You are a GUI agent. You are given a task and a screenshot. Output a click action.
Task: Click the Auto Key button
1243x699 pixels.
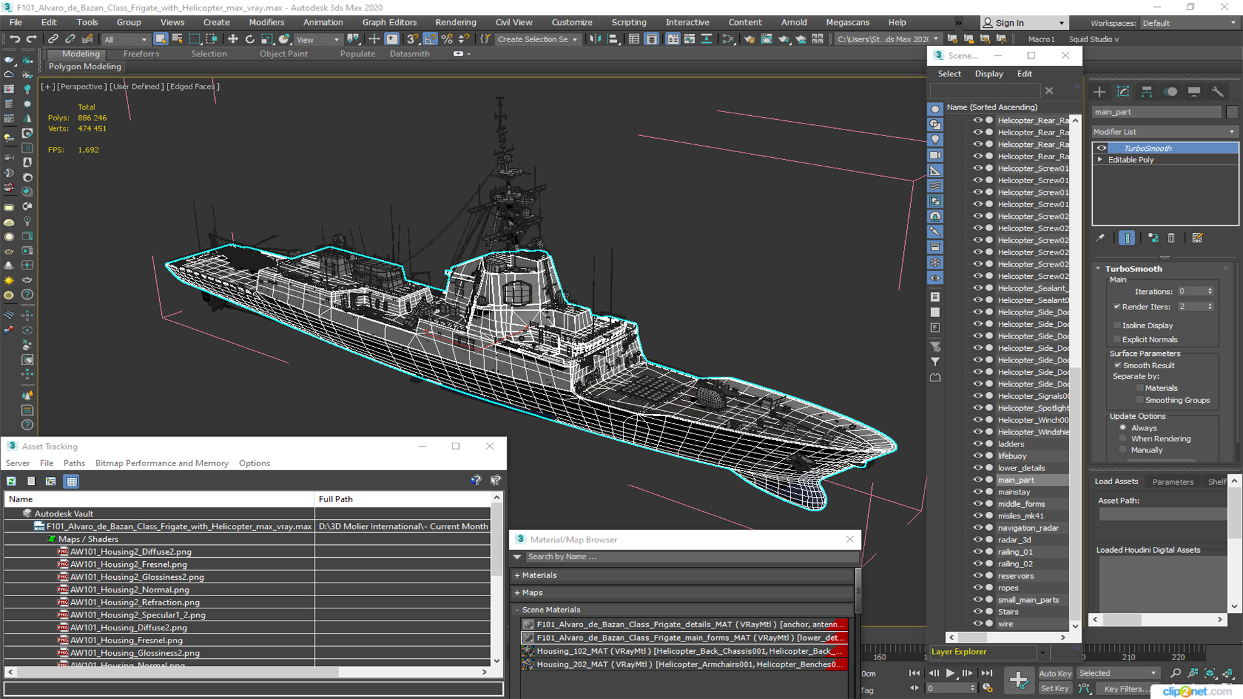point(1055,674)
